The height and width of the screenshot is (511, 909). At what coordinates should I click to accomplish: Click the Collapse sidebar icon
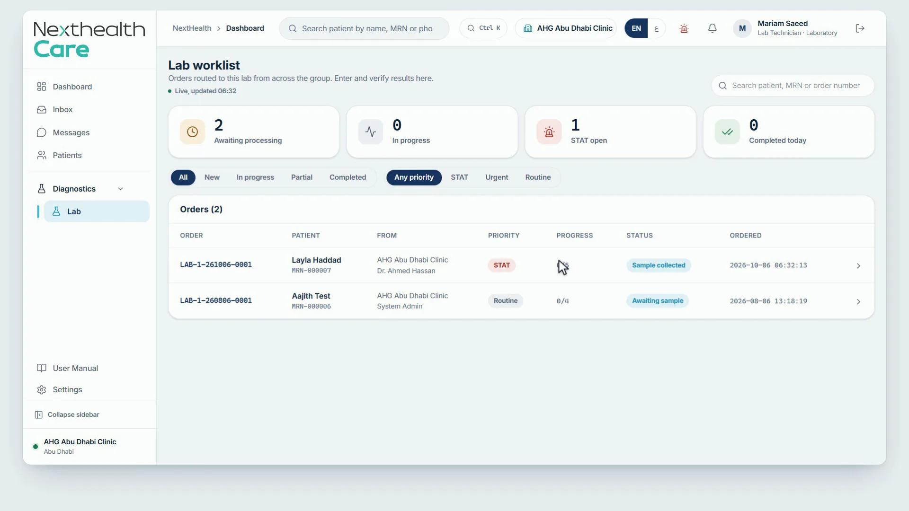click(39, 415)
